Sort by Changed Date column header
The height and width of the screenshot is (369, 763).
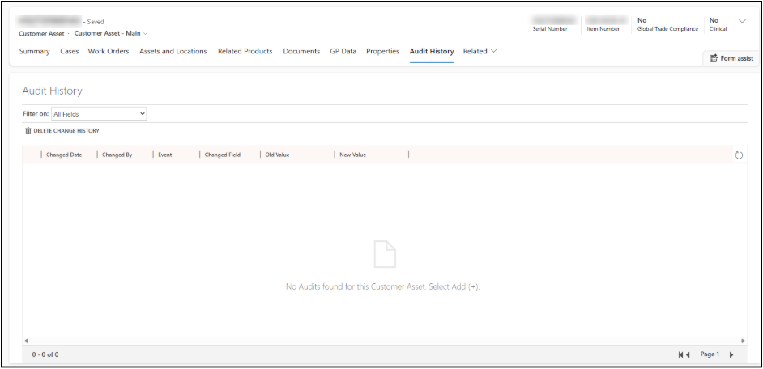click(x=64, y=155)
